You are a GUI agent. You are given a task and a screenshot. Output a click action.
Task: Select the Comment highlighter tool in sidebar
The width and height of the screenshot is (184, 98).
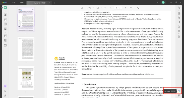(x=5, y=15)
